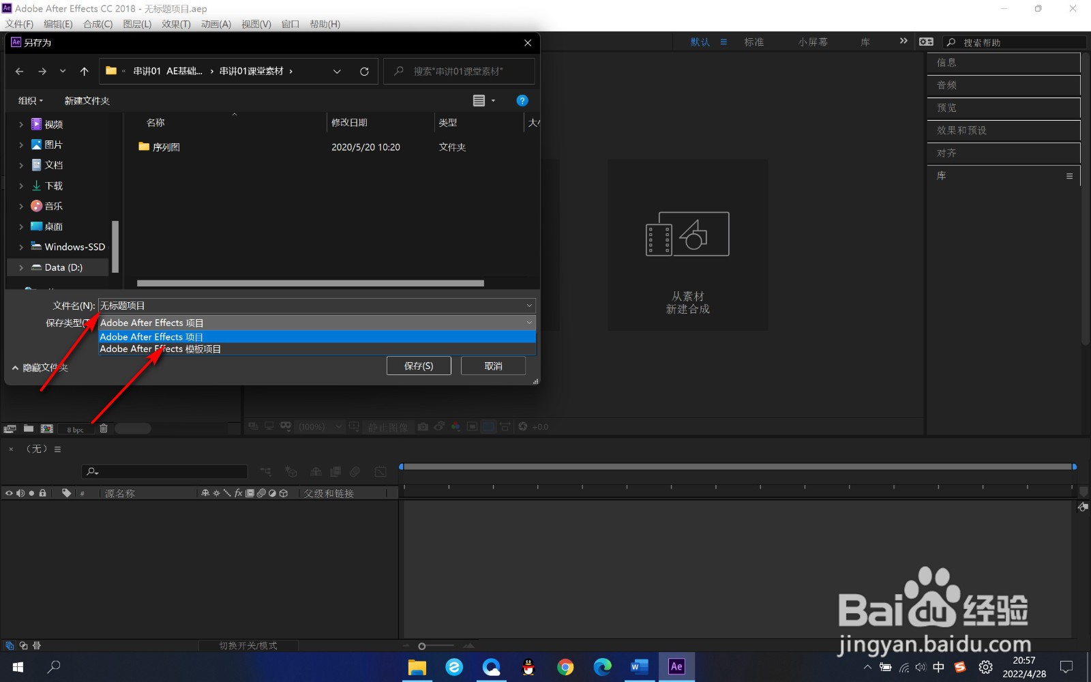Click the 搜索帮助 search field

(x=1015, y=42)
